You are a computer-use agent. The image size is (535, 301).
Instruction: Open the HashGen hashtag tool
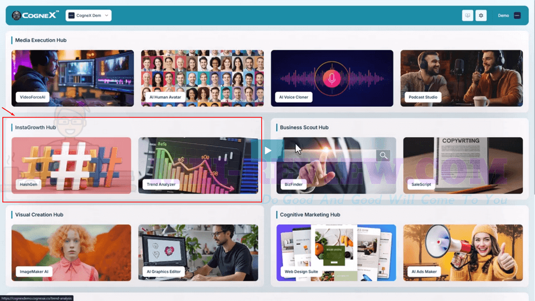(x=71, y=166)
